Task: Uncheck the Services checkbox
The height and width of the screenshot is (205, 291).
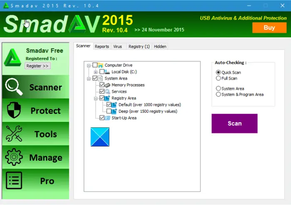Action: tap(102, 91)
